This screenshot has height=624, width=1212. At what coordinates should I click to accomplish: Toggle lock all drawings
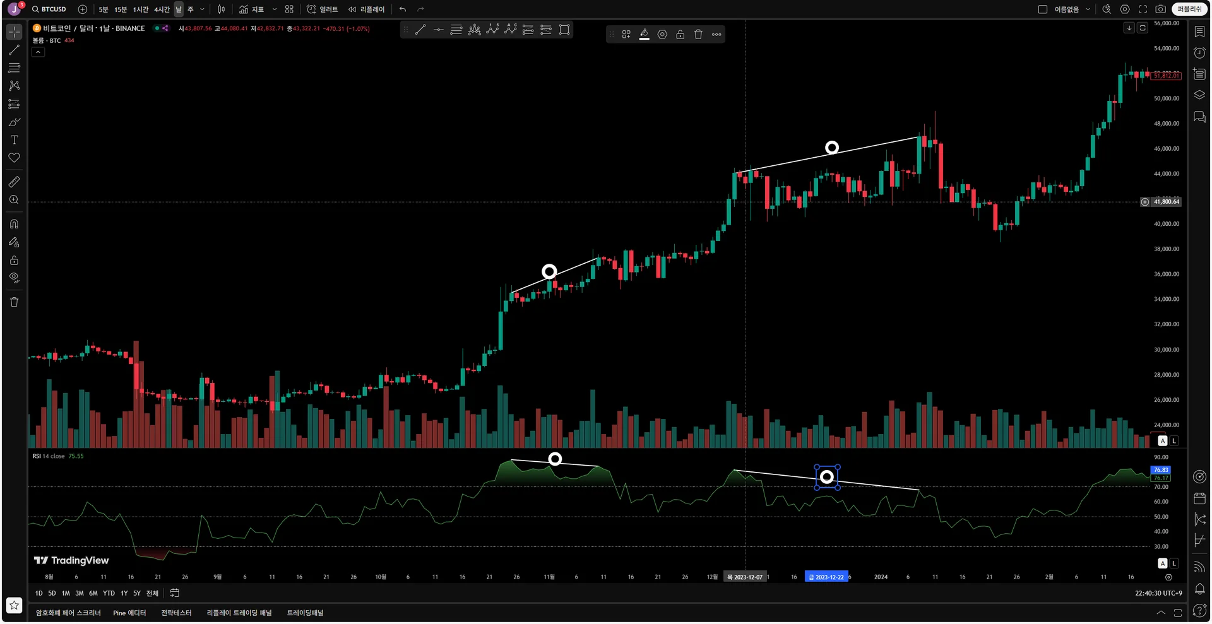[x=14, y=260]
